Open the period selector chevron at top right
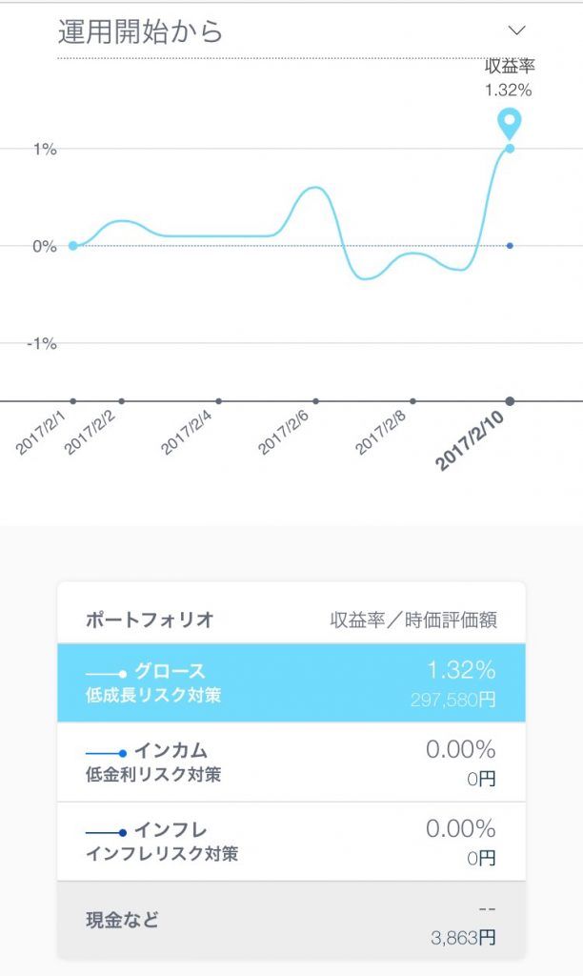This screenshot has width=583, height=976. point(515,29)
